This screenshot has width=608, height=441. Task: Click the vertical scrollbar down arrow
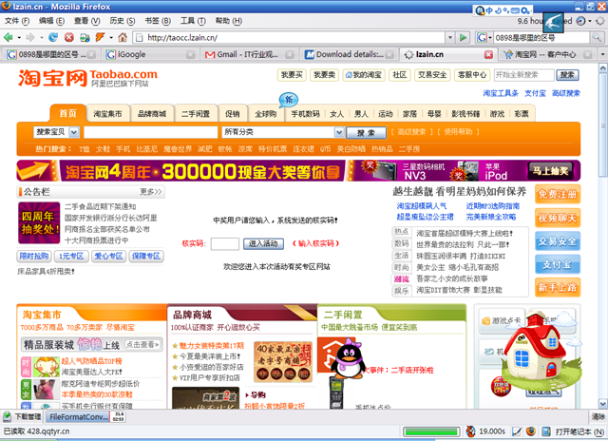coord(602,404)
